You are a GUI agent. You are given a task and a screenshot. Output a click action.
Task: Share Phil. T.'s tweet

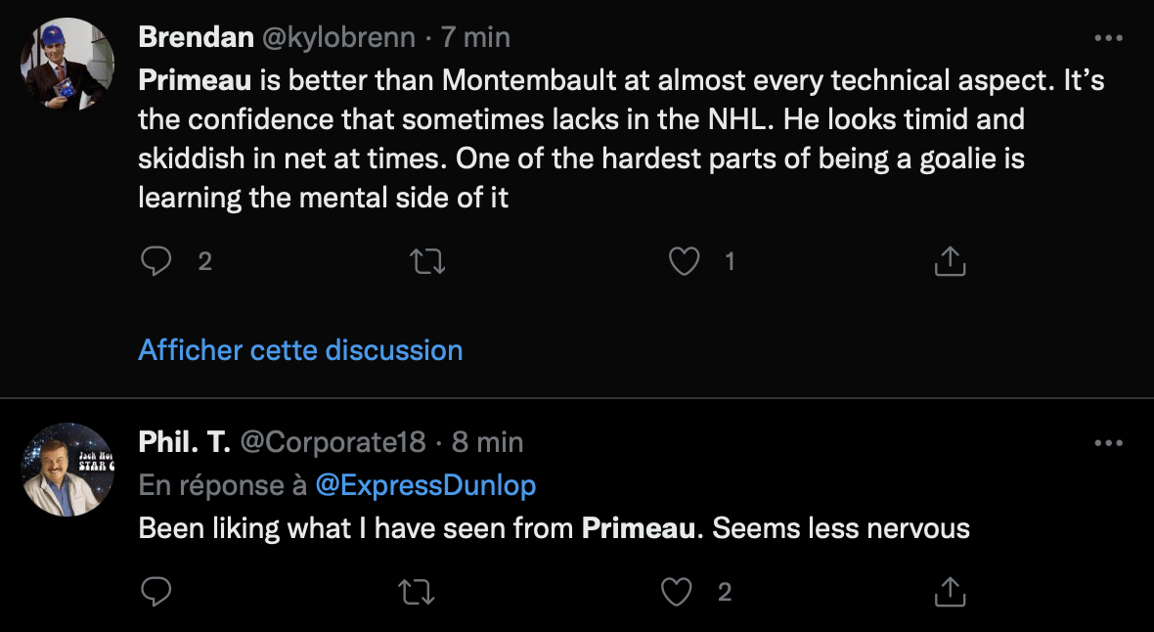pos(950,591)
